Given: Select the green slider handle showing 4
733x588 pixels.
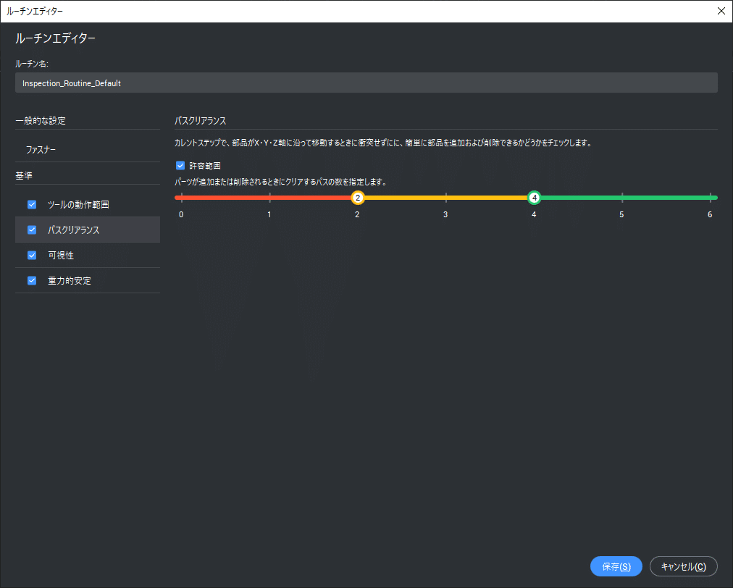Looking at the screenshot, I should pyautogui.click(x=534, y=196).
